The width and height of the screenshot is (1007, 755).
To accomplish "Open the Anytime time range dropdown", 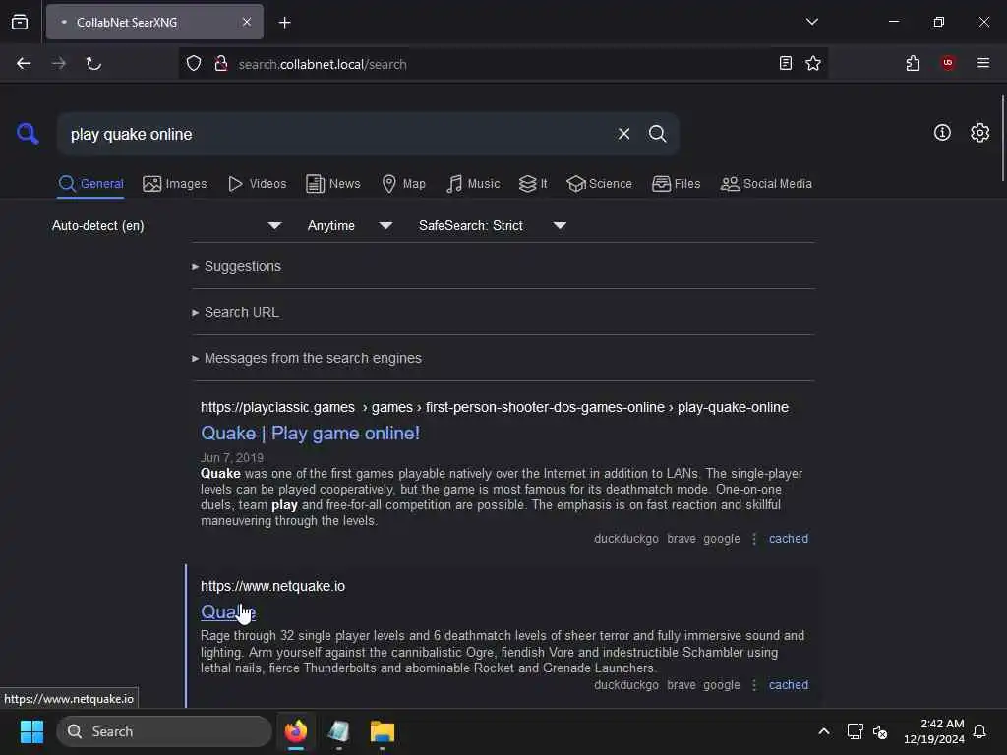I will 349,225.
